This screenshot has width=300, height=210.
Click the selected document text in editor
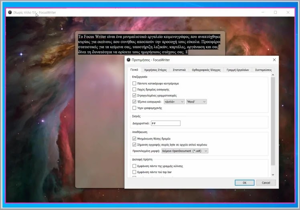149,44
